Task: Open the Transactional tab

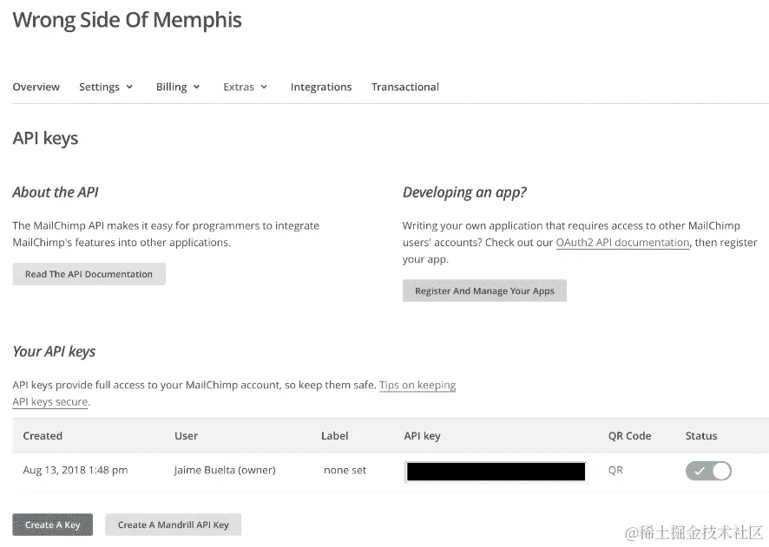Action: (x=405, y=88)
